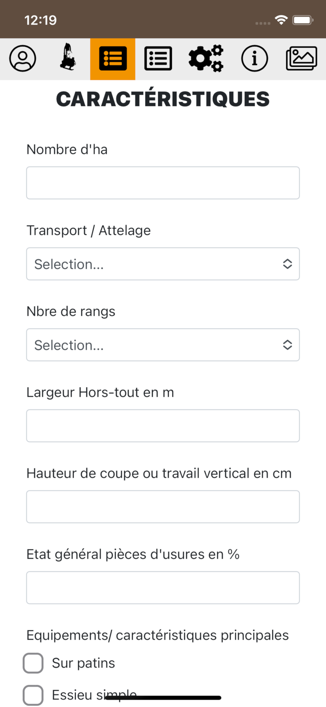This screenshot has width=326, height=707.
Task: Open the user profile tab icon
Action: [23, 59]
